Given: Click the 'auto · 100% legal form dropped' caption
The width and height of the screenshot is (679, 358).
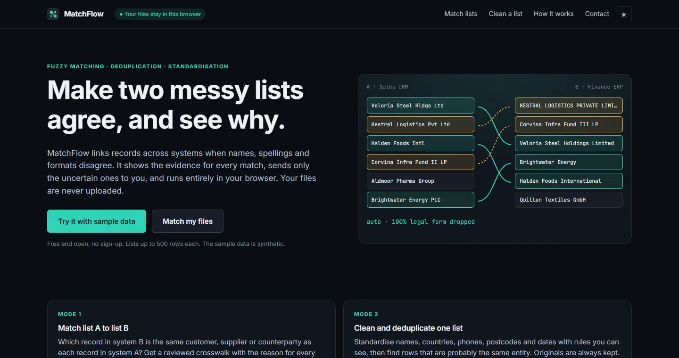Looking at the screenshot, I should coord(421,222).
